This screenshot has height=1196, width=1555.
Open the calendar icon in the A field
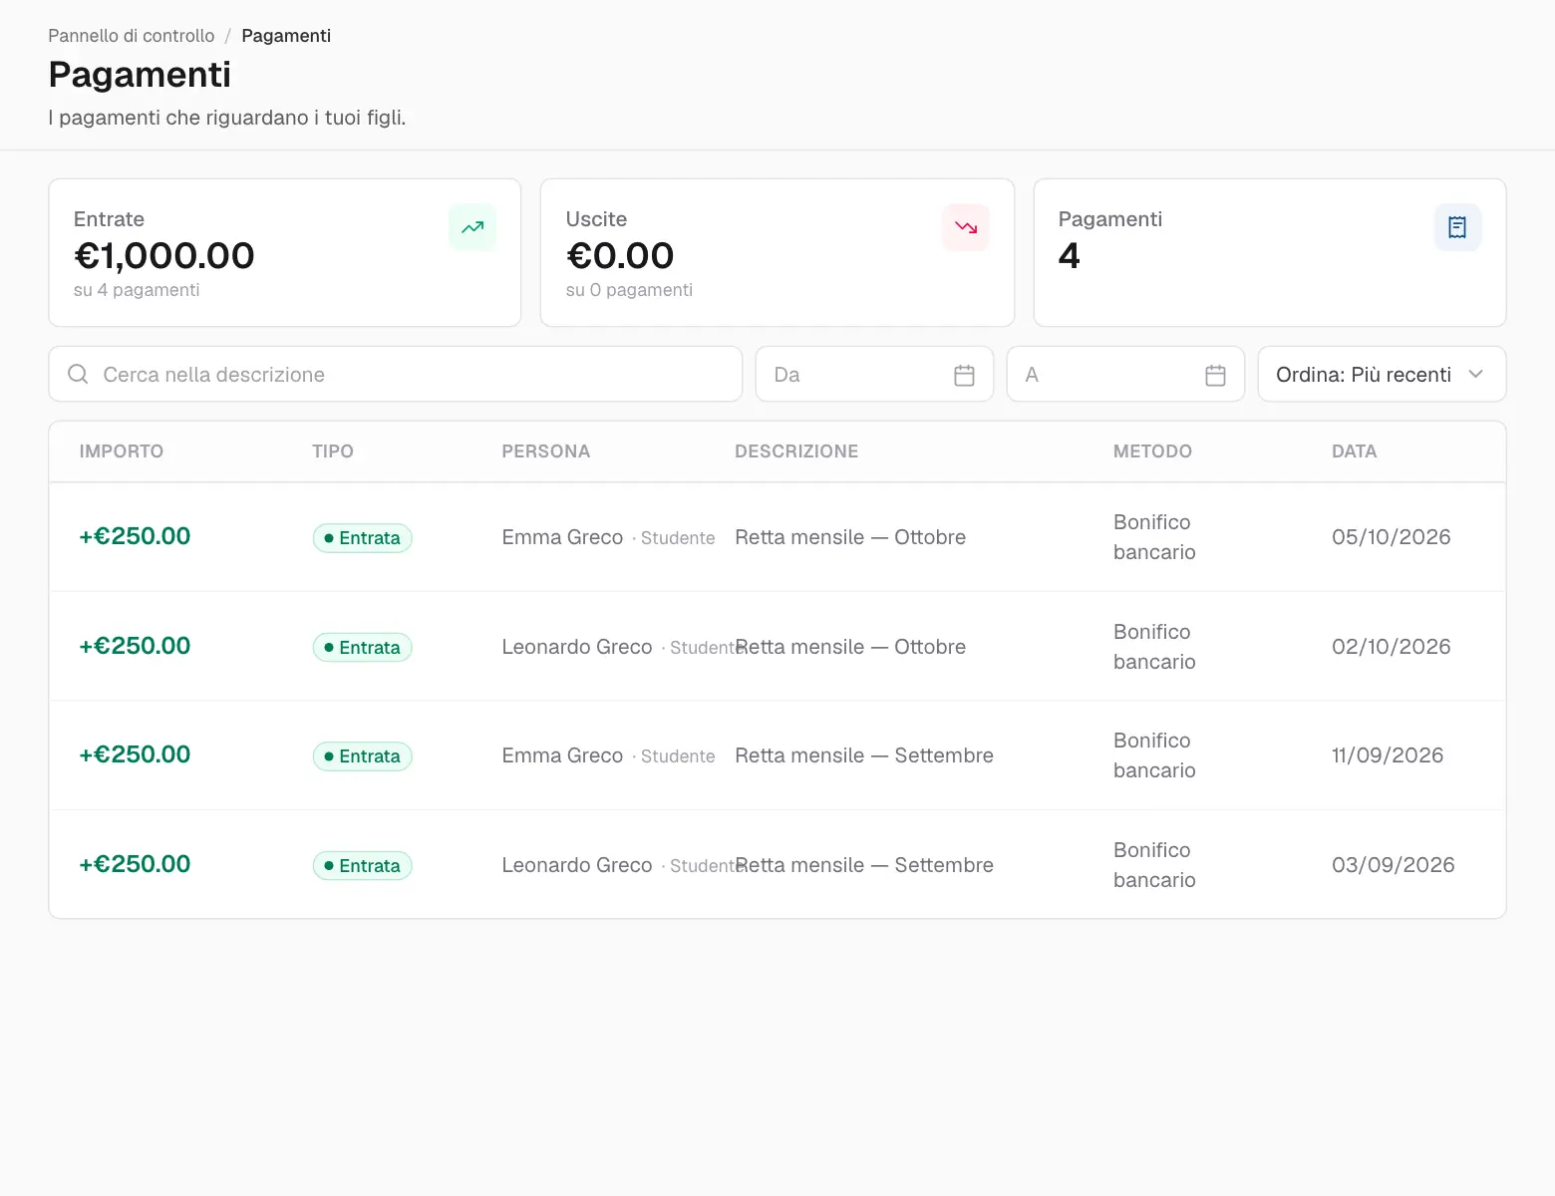tap(1215, 375)
